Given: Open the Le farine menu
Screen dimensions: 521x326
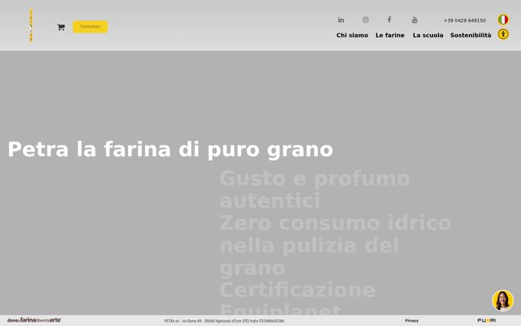Looking at the screenshot, I should (x=390, y=35).
